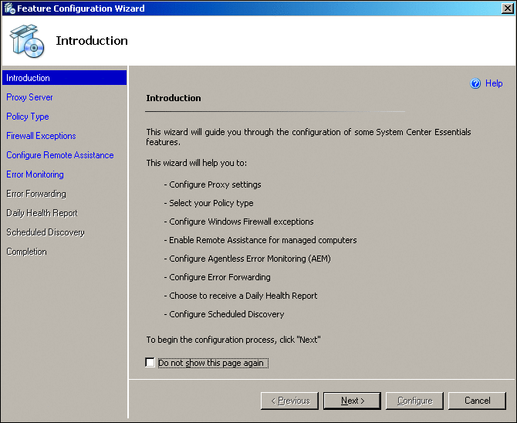Click the title bar wizard icon
Screen dimensions: 517x423
point(9,8)
